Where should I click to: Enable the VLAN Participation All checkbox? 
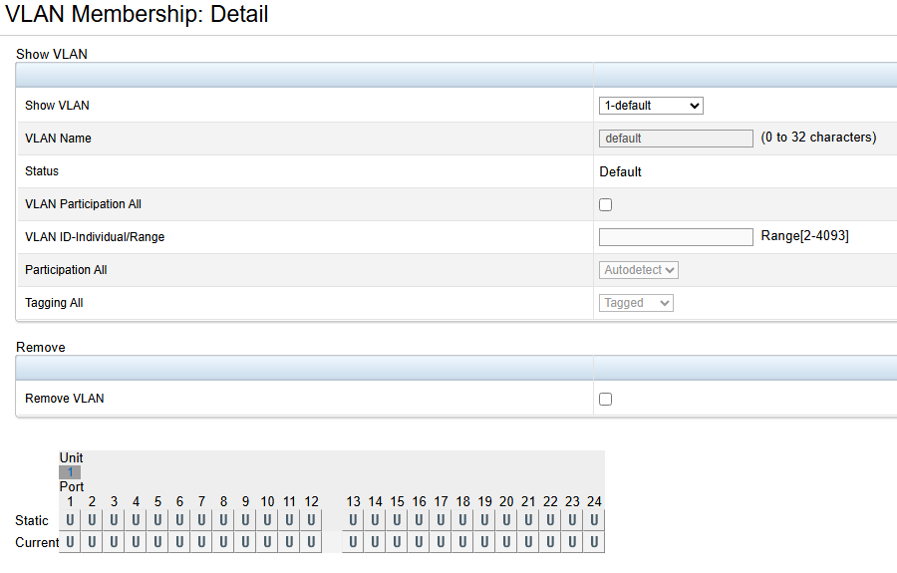(605, 204)
